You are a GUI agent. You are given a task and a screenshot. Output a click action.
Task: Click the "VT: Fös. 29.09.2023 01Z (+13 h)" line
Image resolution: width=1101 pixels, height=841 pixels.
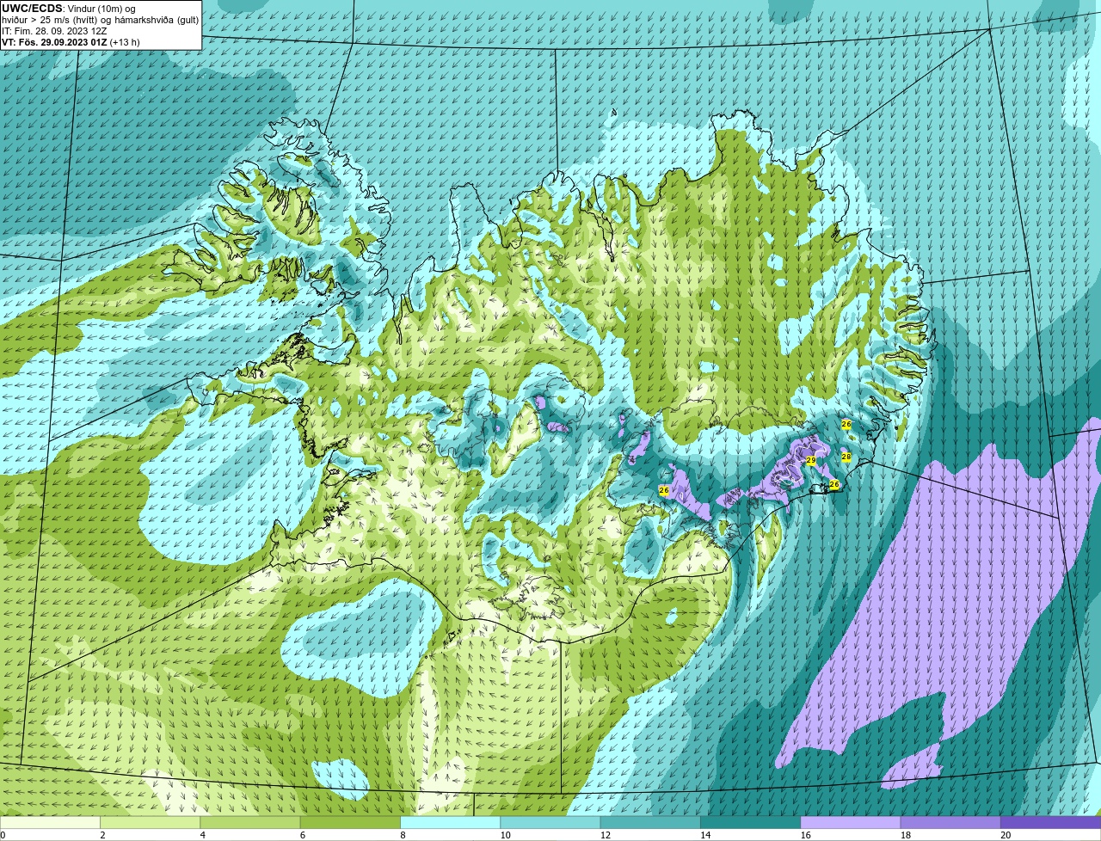pos(71,41)
